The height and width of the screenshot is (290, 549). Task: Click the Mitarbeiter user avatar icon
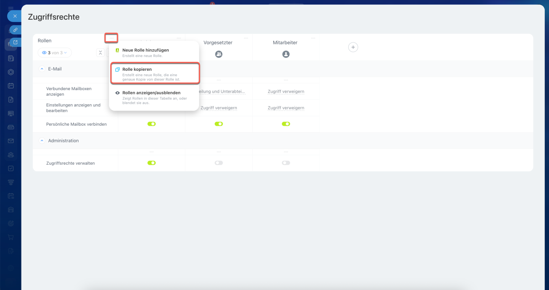[286, 54]
